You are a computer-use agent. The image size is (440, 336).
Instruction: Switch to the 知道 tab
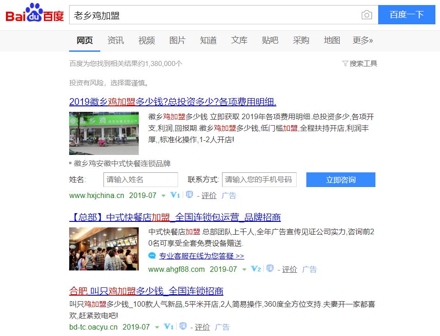(208, 40)
